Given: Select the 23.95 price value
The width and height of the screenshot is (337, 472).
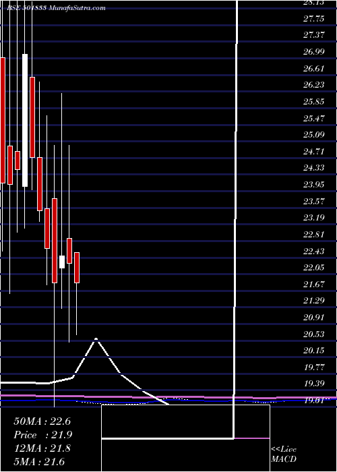Looking at the screenshot, I should [x=313, y=185].
